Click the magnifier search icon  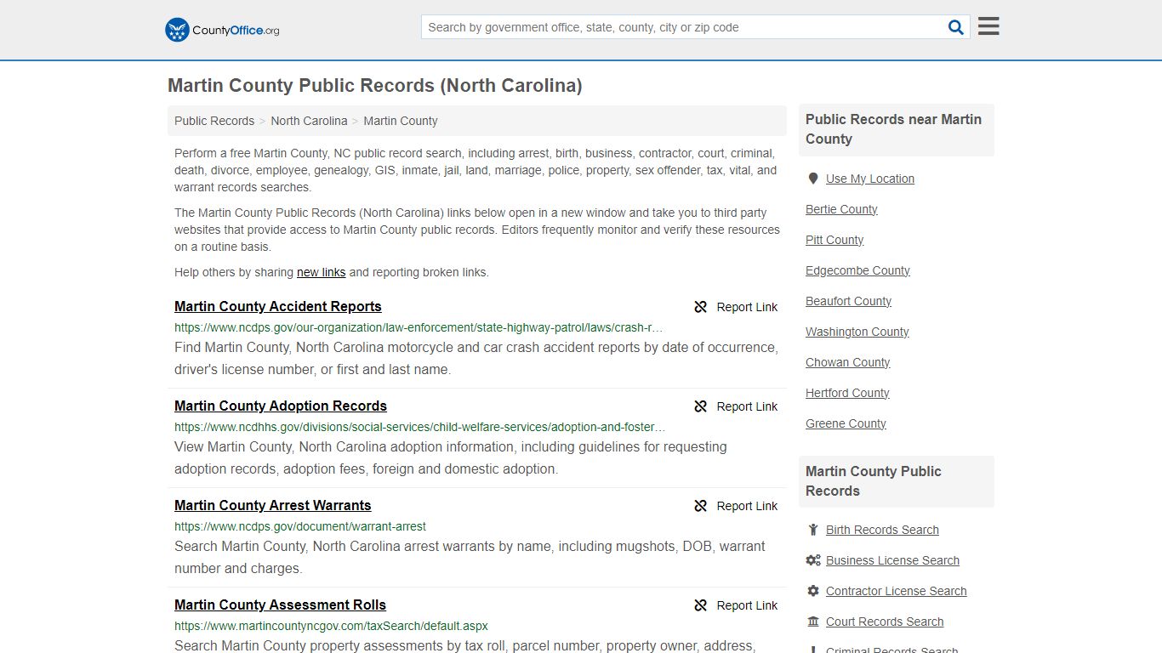[956, 27]
